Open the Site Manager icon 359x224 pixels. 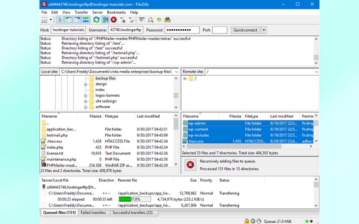coord(44,20)
